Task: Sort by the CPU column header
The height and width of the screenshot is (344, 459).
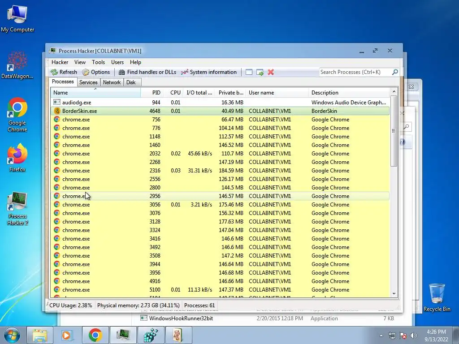Action: [x=173, y=93]
